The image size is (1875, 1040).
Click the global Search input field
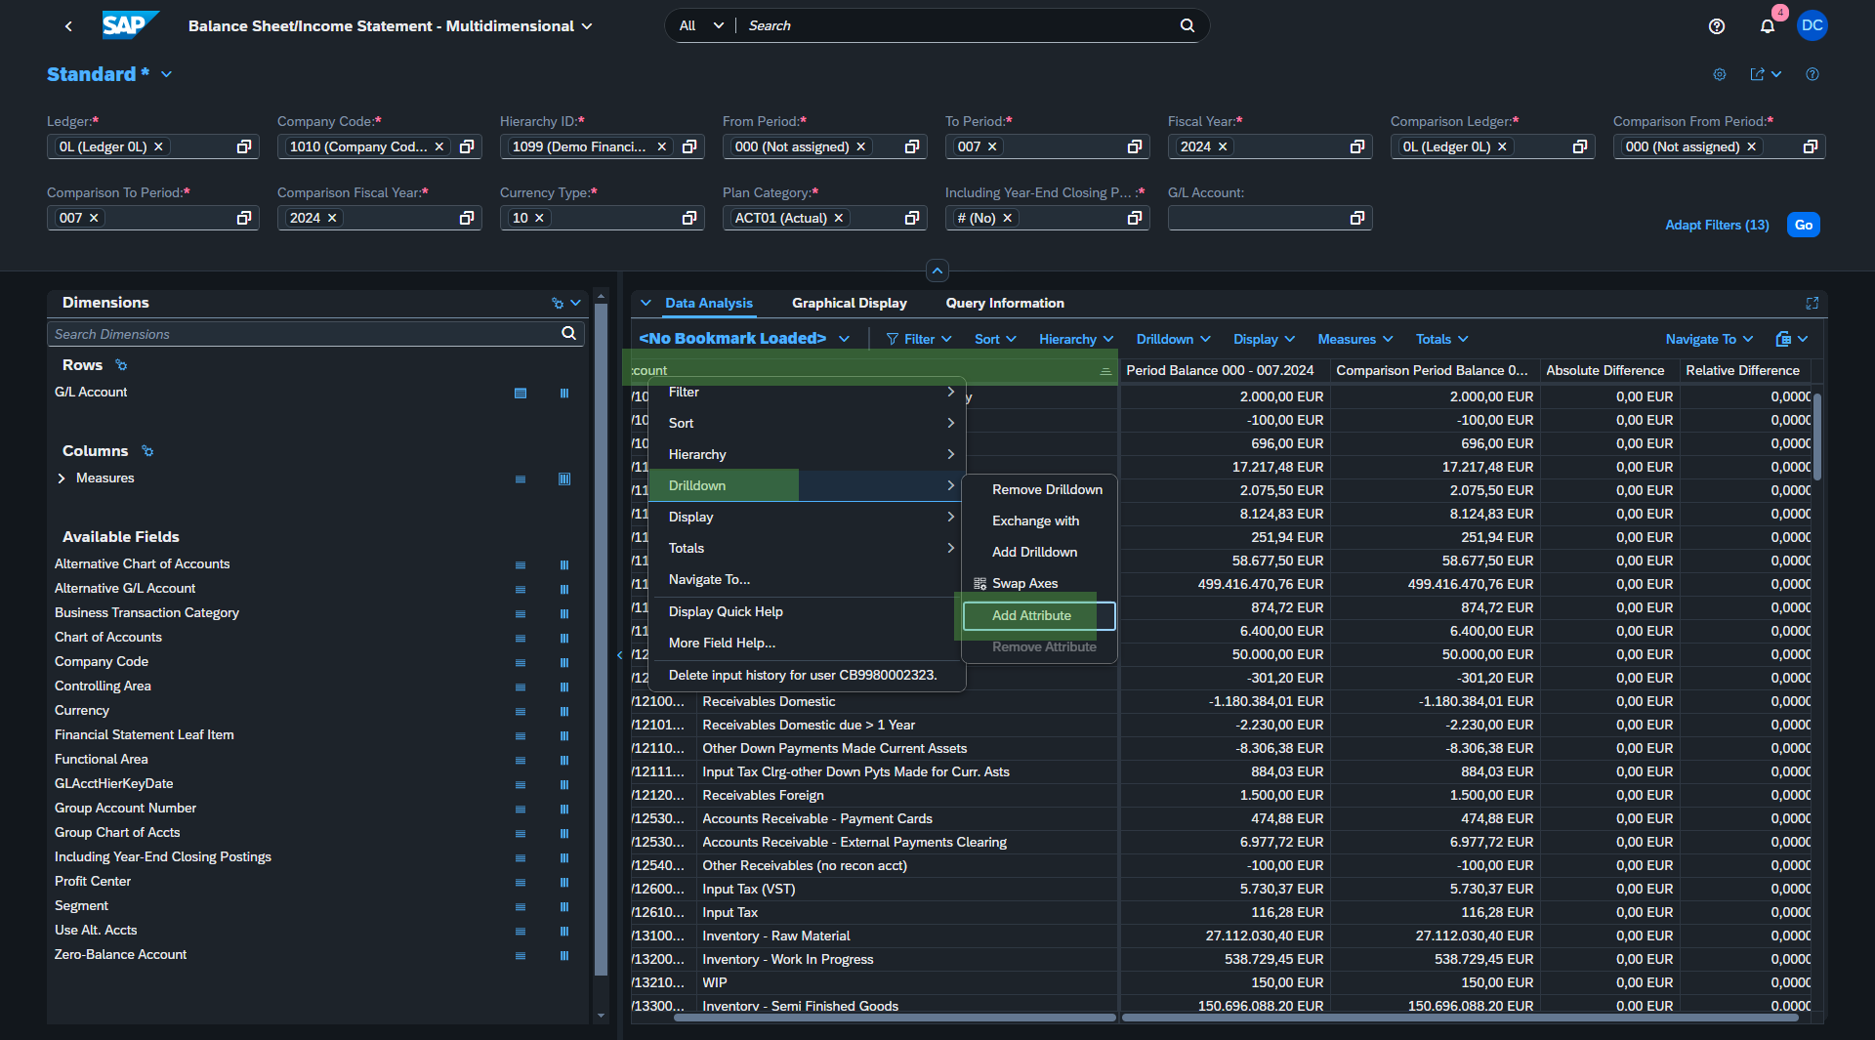coord(957,25)
